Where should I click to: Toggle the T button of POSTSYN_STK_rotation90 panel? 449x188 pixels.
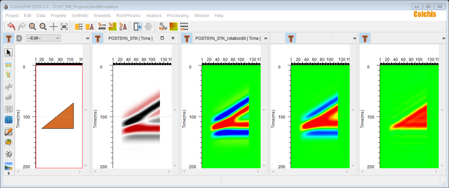pos(187,38)
